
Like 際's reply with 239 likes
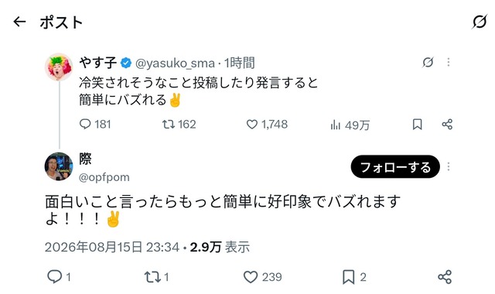pyautogui.click(x=263, y=277)
